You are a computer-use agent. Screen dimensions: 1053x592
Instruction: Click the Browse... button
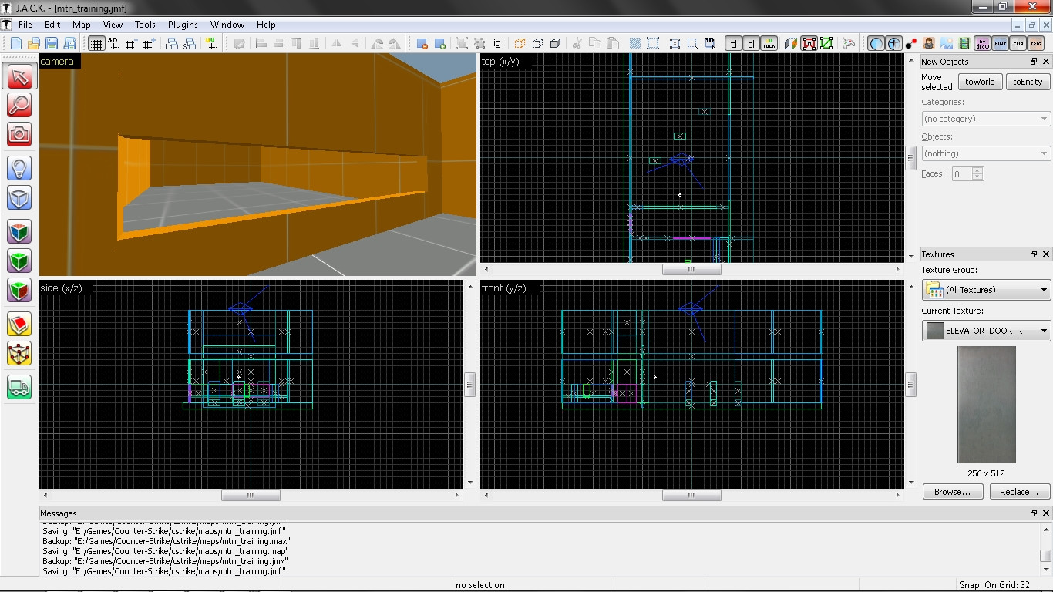click(x=952, y=492)
